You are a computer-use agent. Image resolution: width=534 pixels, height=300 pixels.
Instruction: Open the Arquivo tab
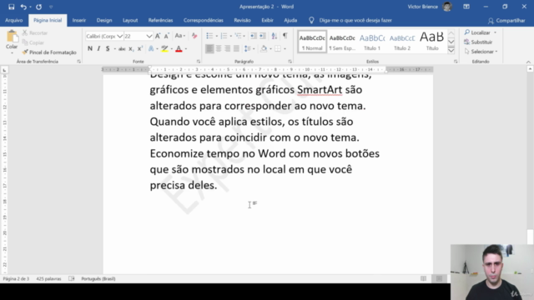pos(13,20)
